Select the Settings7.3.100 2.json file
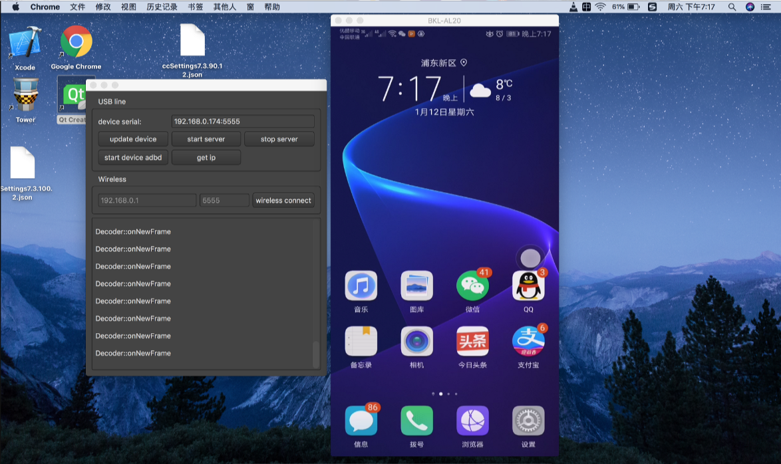This screenshot has height=464, width=781. [x=23, y=162]
